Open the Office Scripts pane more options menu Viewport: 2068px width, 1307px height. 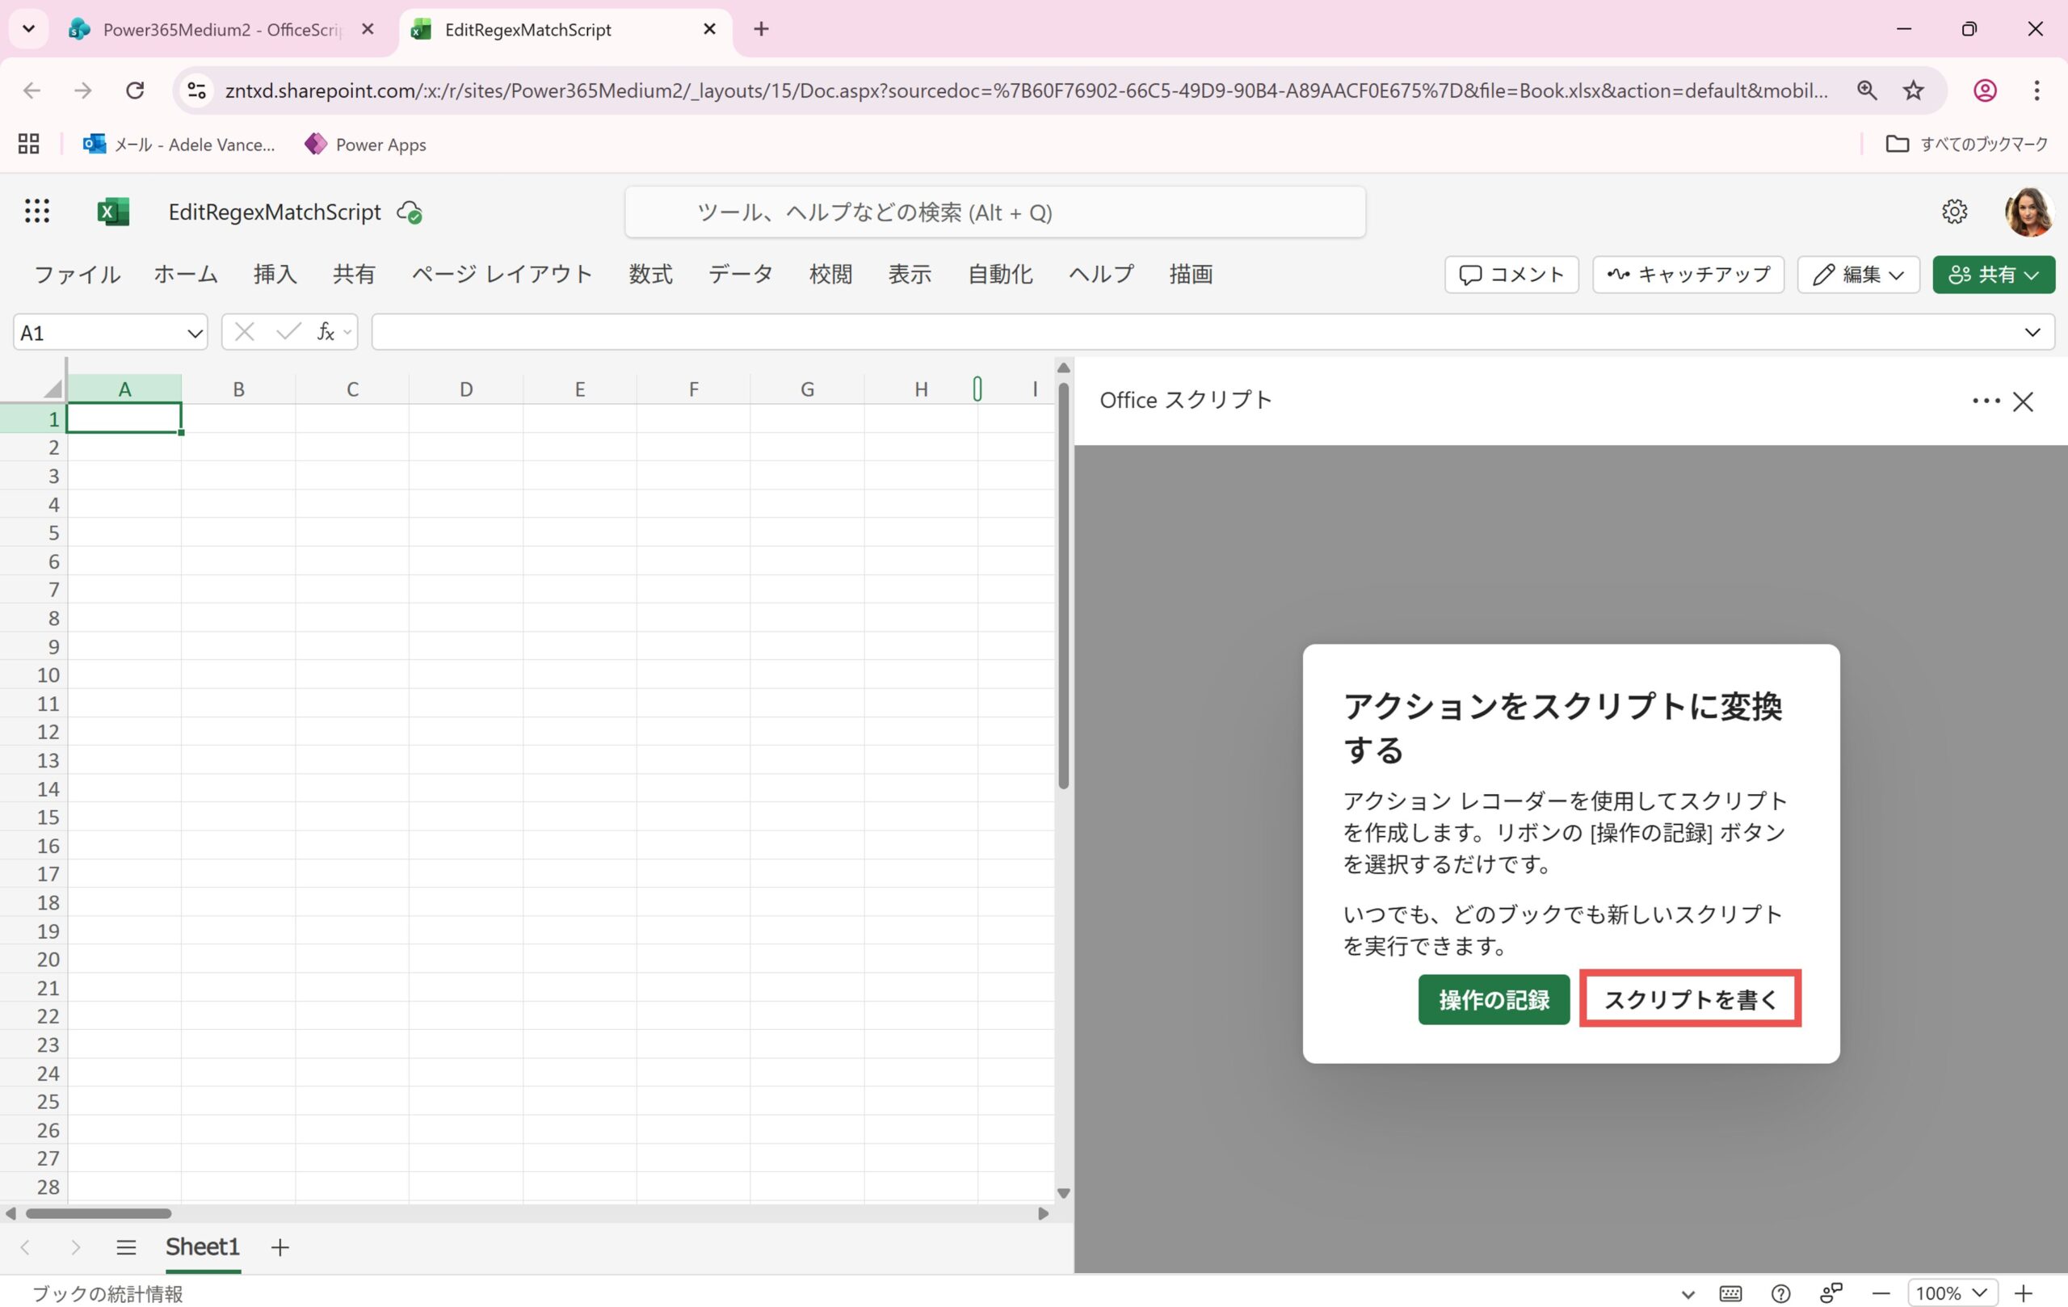coord(1985,401)
